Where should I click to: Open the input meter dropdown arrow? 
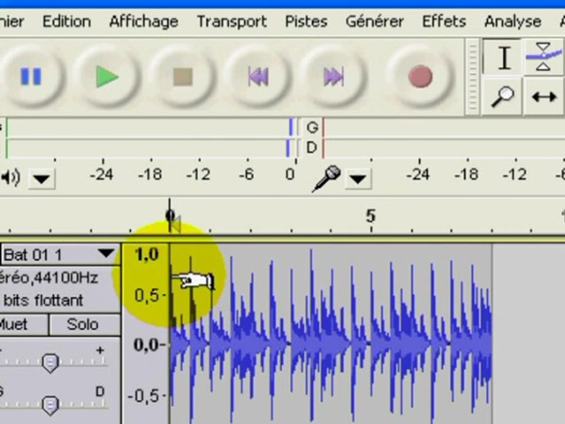(x=357, y=178)
